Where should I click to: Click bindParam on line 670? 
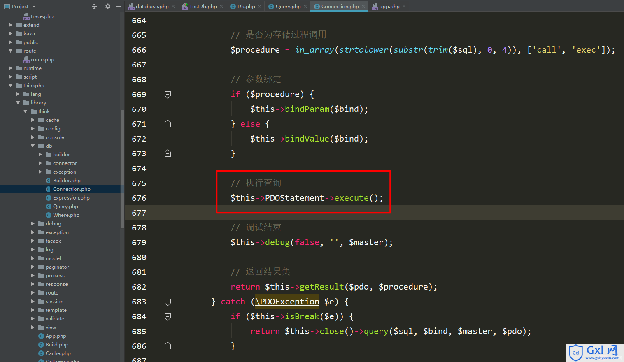pyautogui.click(x=307, y=109)
